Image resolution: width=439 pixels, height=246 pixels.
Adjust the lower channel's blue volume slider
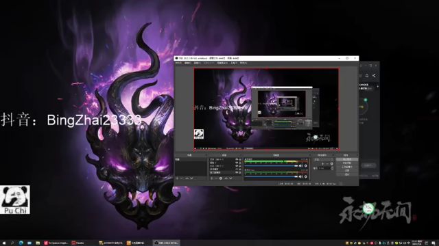tap(271, 176)
